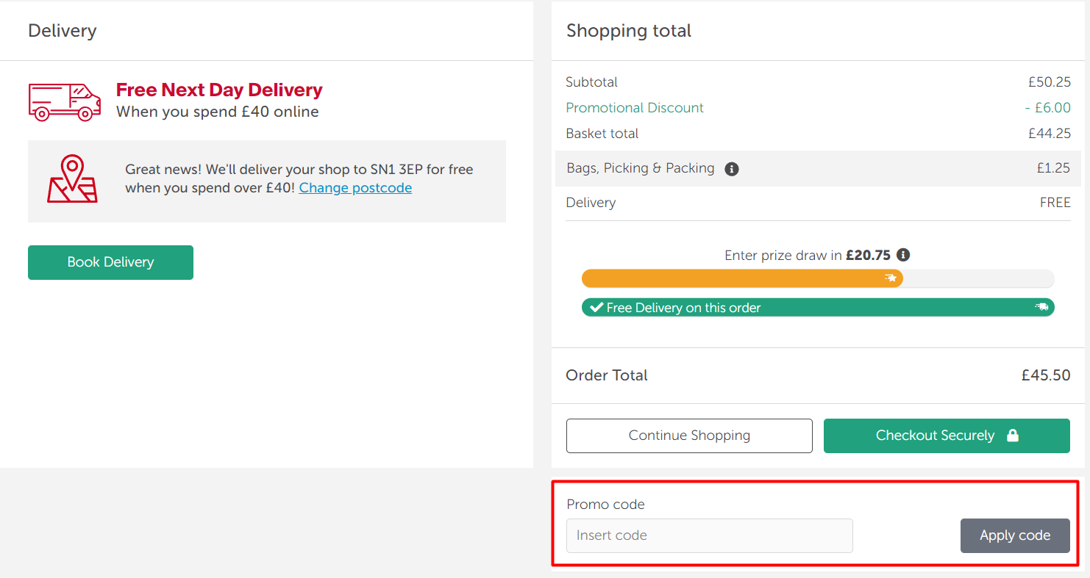Click the Free Next Day Delivery heading
This screenshot has width=1090, height=578.
click(x=219, y=90)
